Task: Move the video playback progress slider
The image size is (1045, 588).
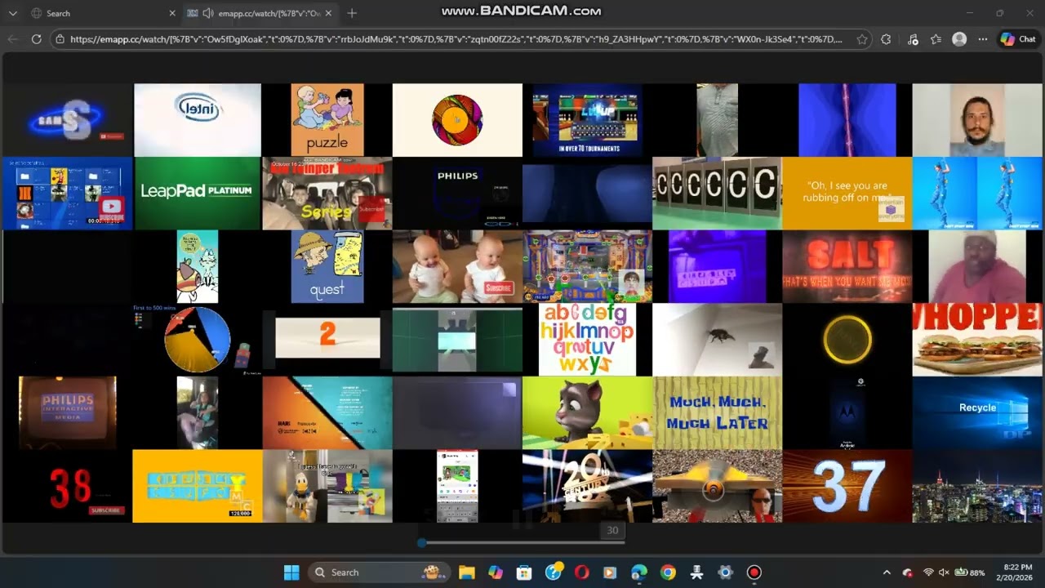Action: point(422,542)
